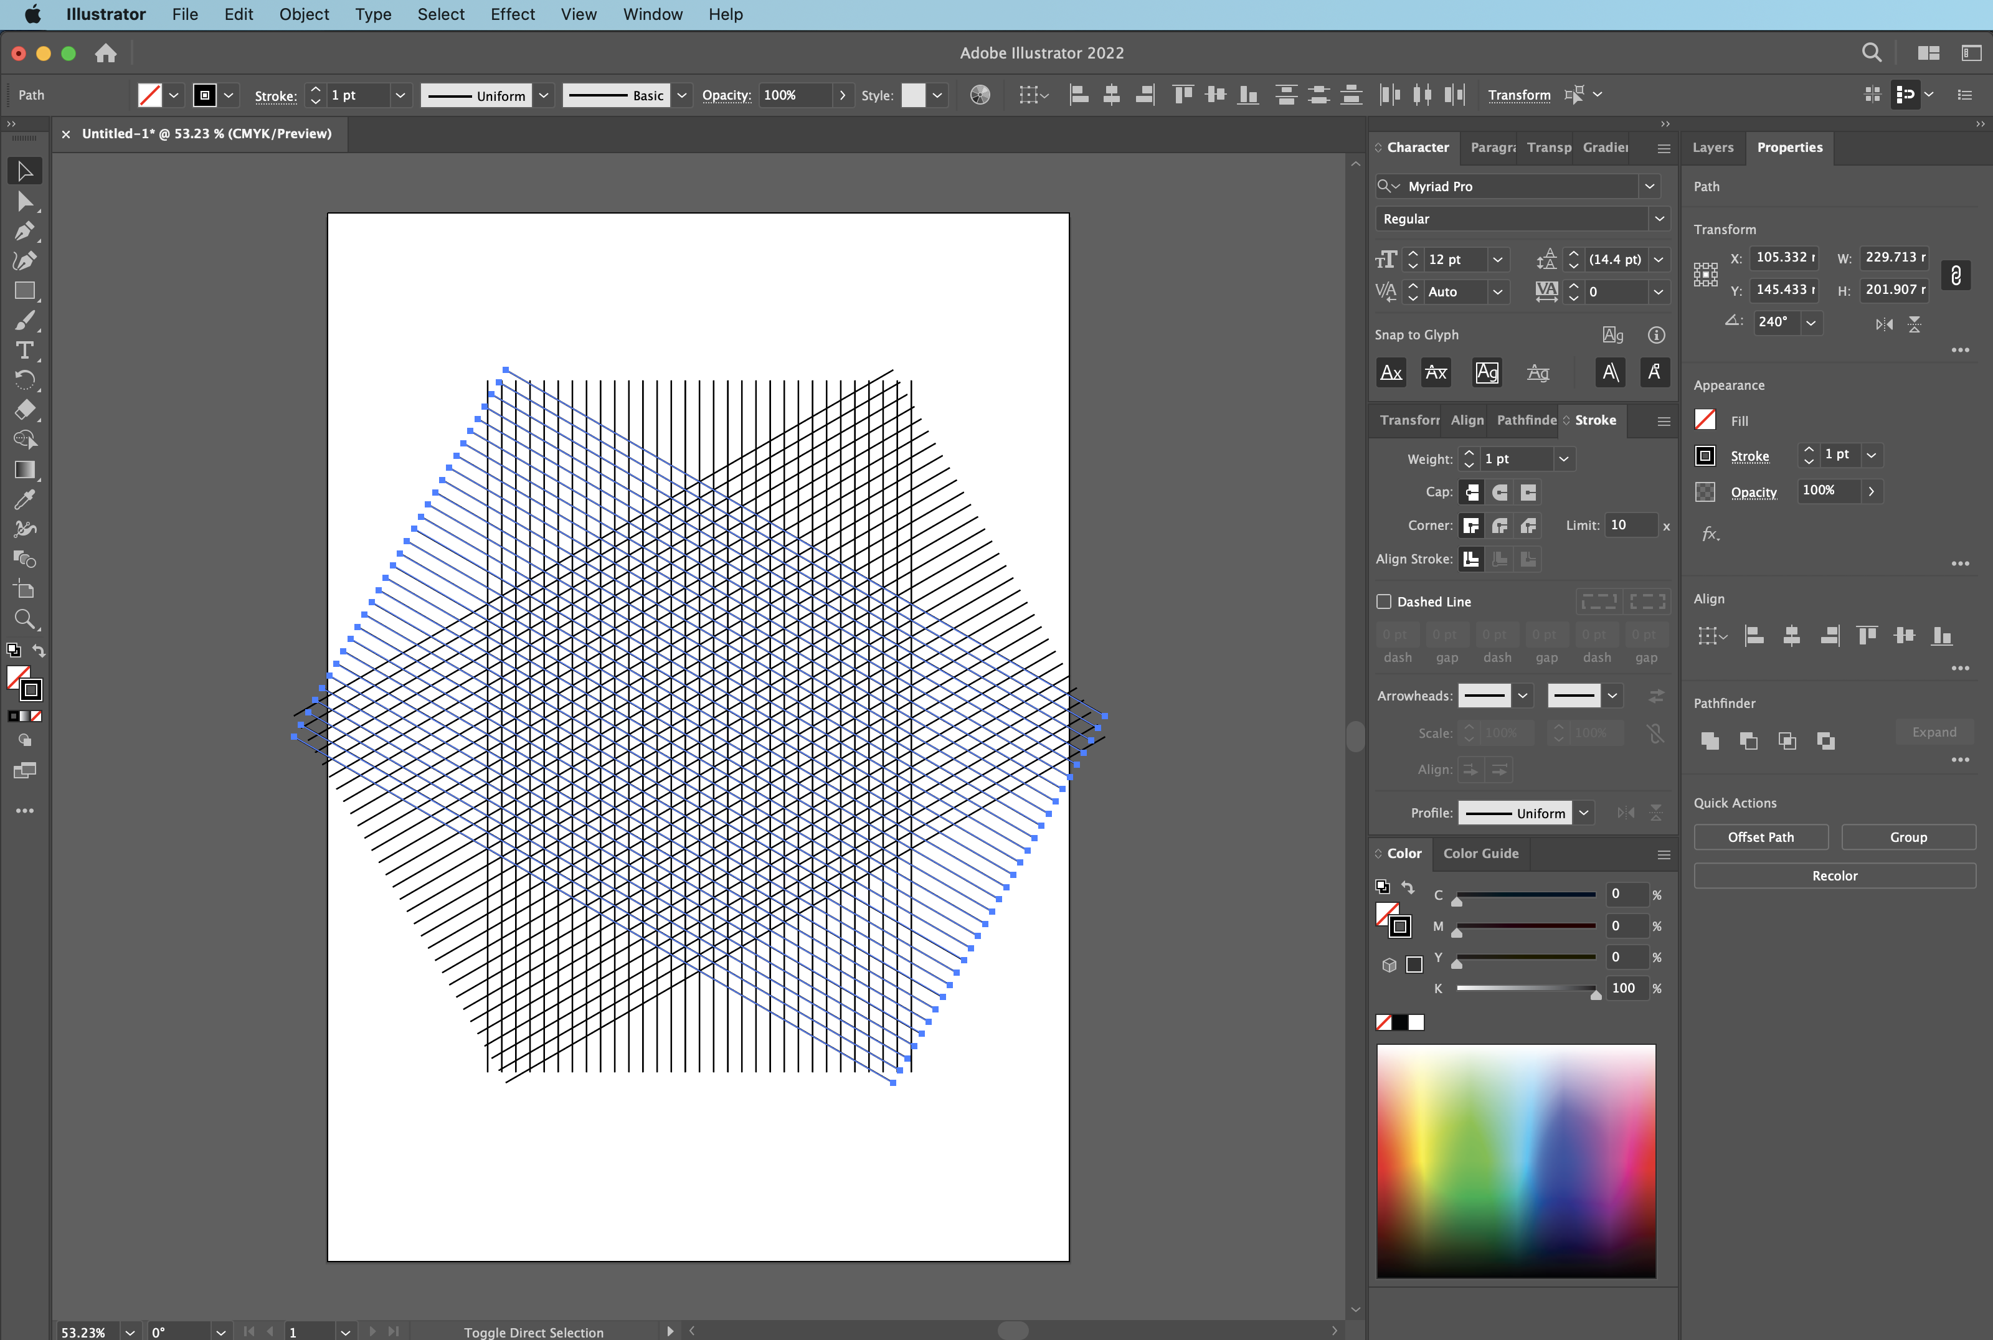This screenshot has width=1993, height=1340.
Task: Select the Type tool in toolbar
Action: [25, 351]
